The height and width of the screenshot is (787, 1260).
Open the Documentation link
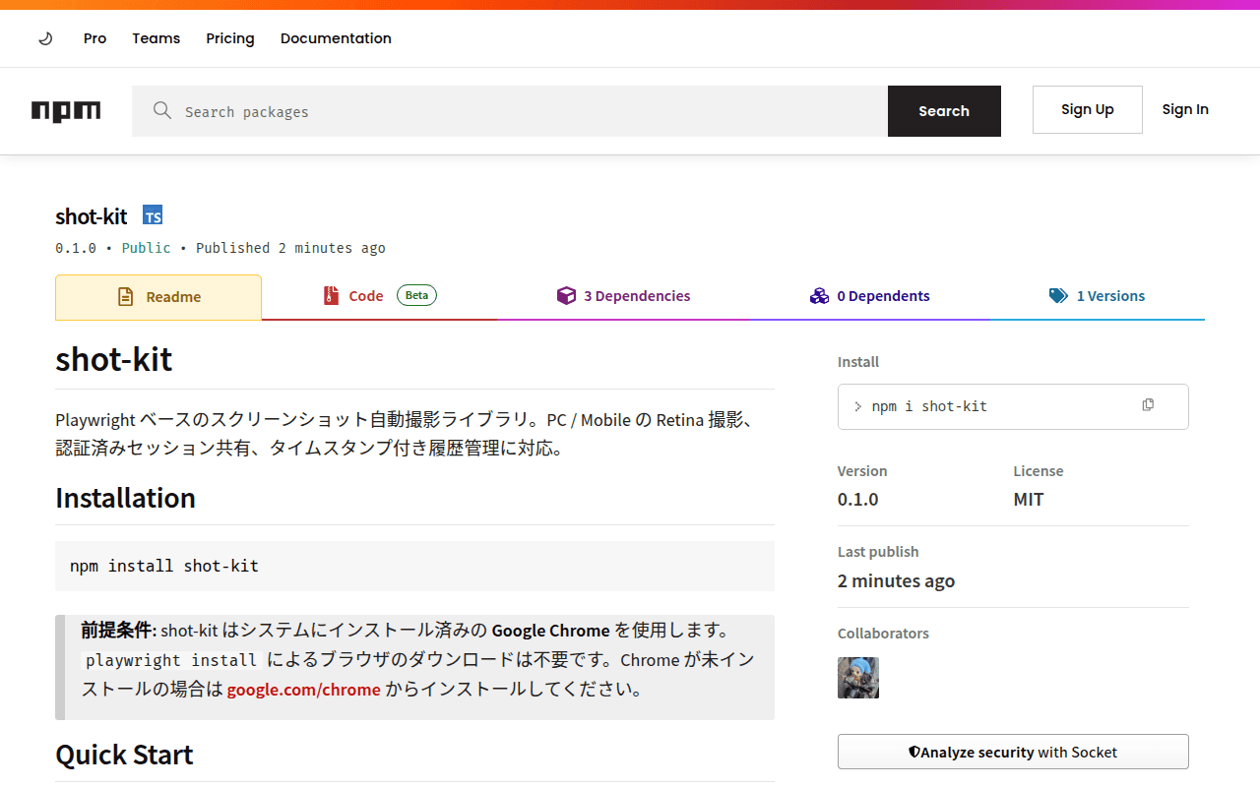[336, 38]
